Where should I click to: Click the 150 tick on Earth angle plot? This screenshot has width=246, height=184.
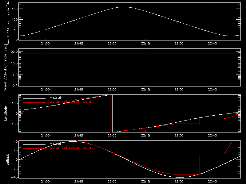pos(15,9)
